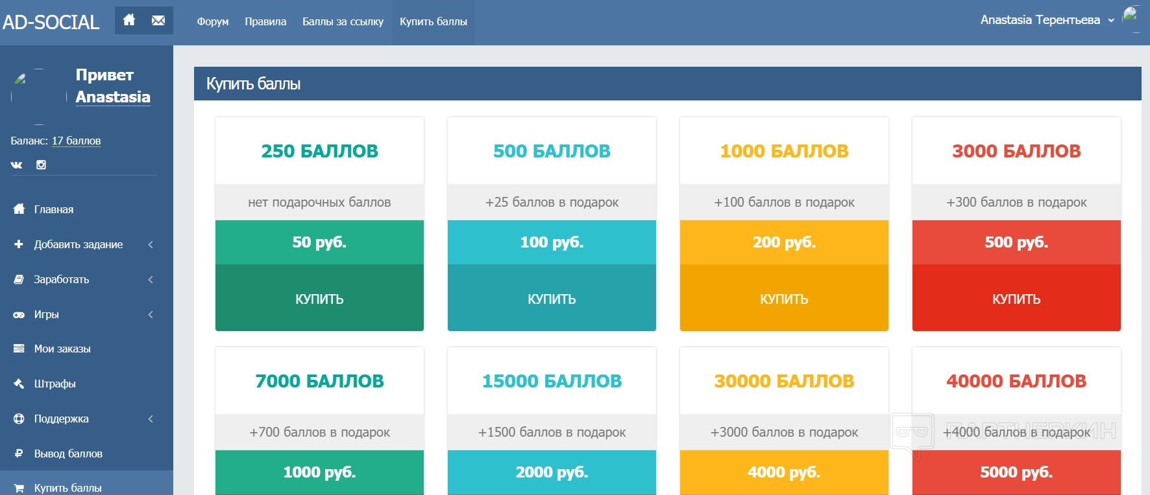The height and width of the screenshot is (495, 1150).
Task: Buy the 3000 баллов package
Action: [x=1016, y=299]
